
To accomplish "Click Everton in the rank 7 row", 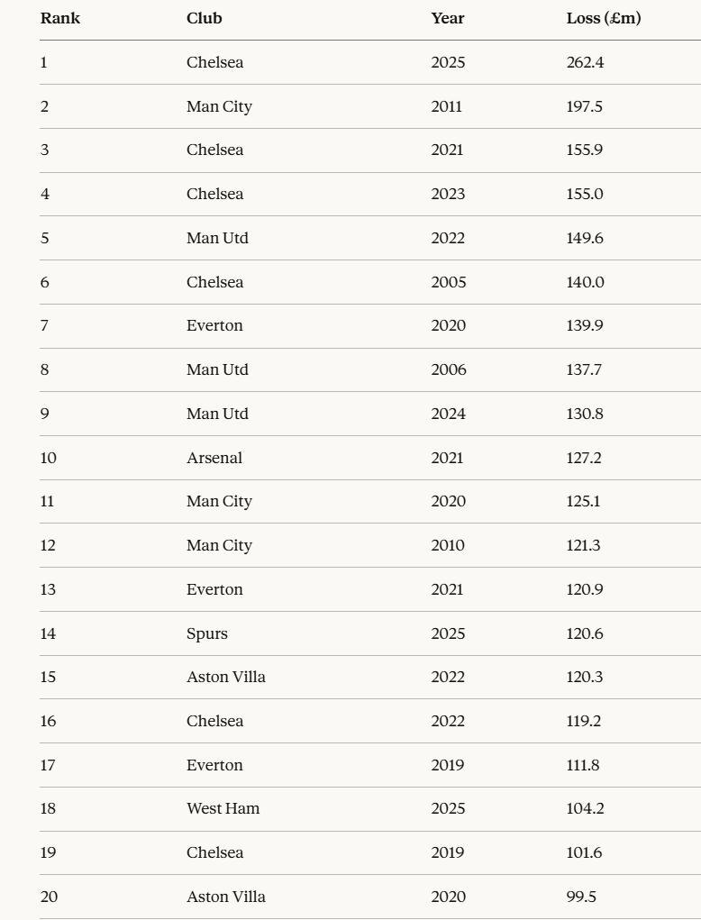I will pos(214,325).
